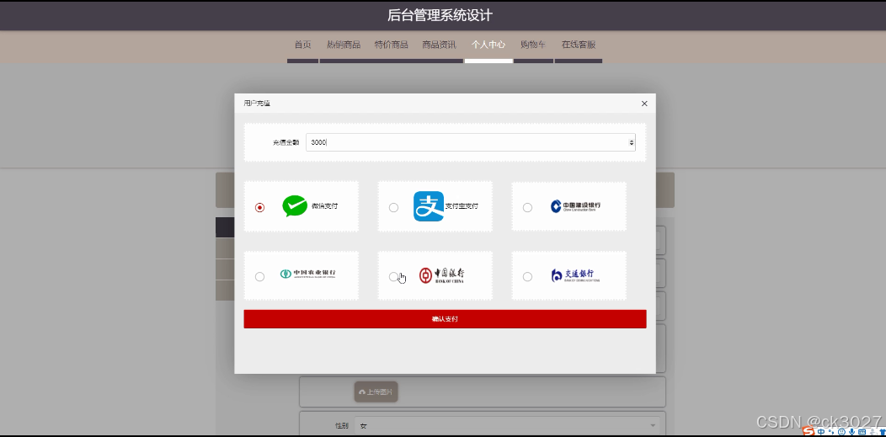886x437 pixels.
Task: Select the Alipay radio button
Action: pos(393,207)
